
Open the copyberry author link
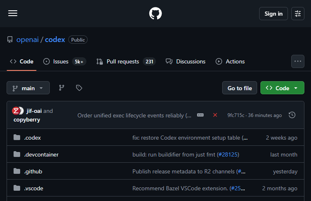point(27,120)
